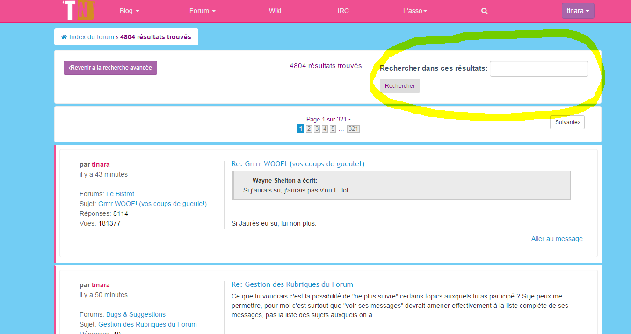Image resolution: width=631 pixels, height=334 pixels.
Task: Go to the Wiki page
Action: pyautogui.click(x=275, y=11)
